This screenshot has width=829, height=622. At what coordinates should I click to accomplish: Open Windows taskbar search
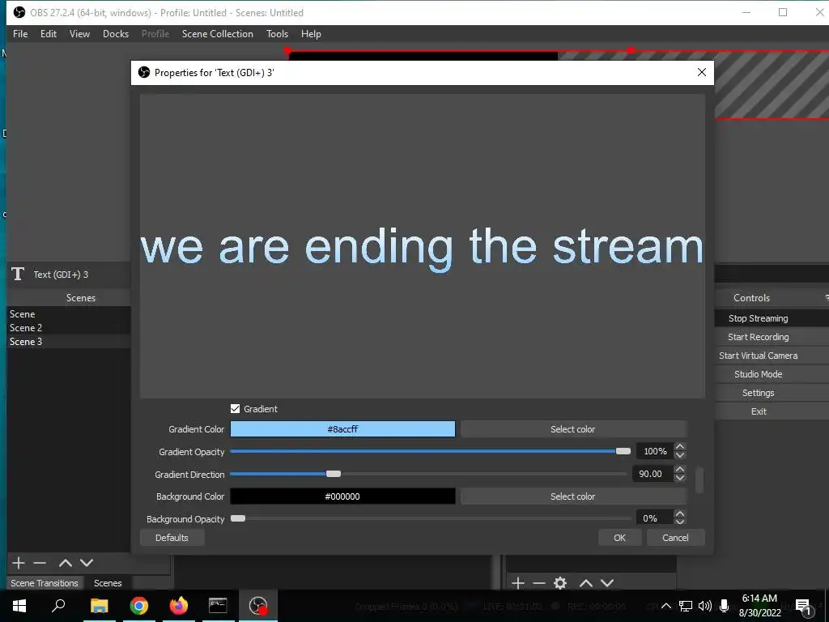(x=58, y=606)
